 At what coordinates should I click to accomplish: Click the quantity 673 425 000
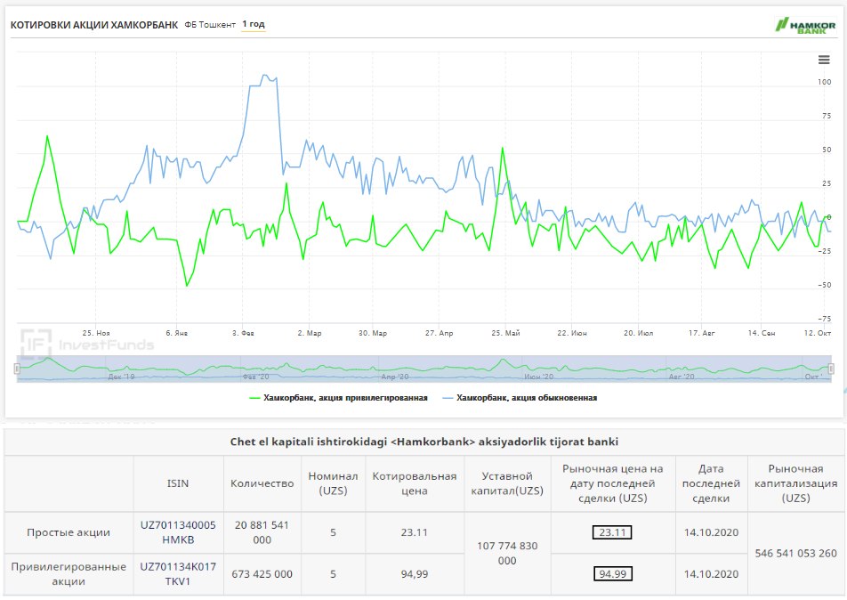pyautogui.click(x=262, y=574)
